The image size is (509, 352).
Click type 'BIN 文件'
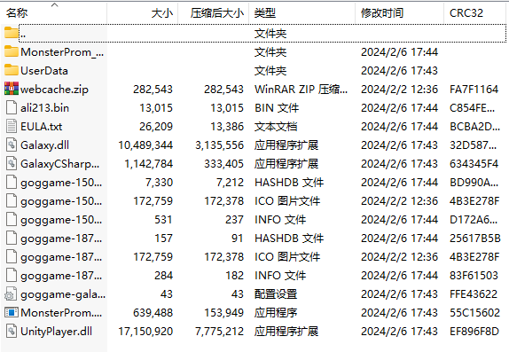[x=277, y=108]
